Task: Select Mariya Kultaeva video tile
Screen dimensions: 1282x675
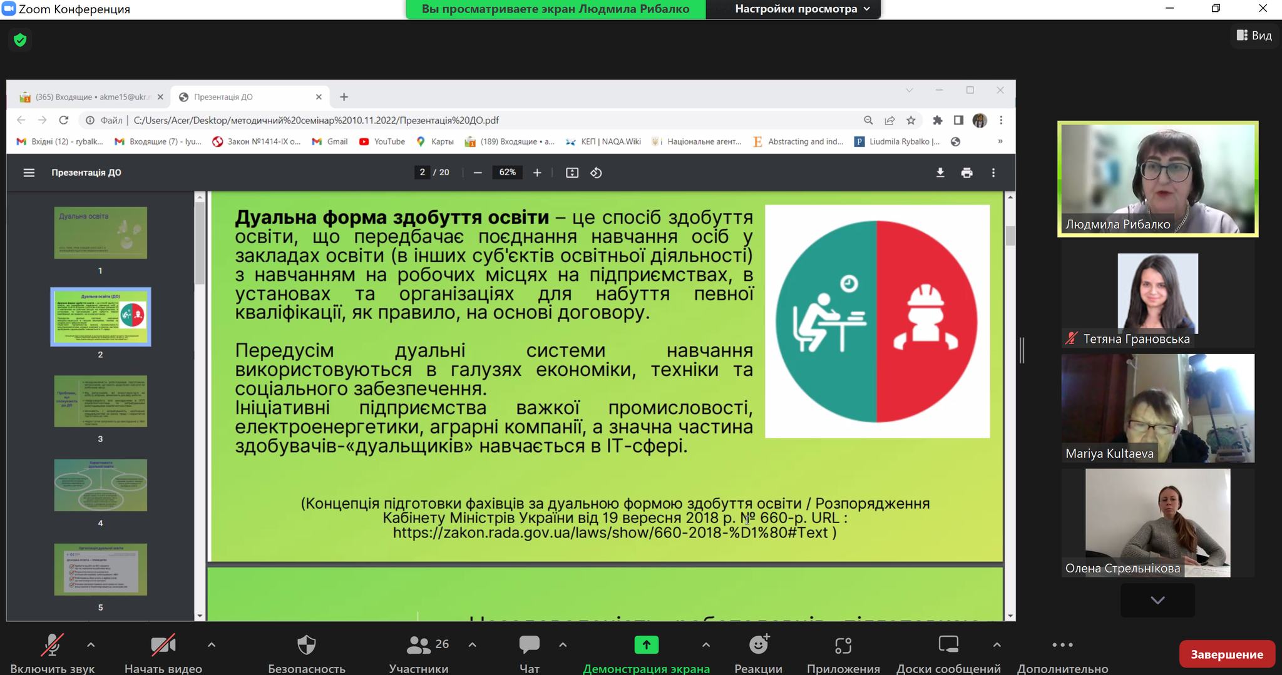Action: point(1157,409)
